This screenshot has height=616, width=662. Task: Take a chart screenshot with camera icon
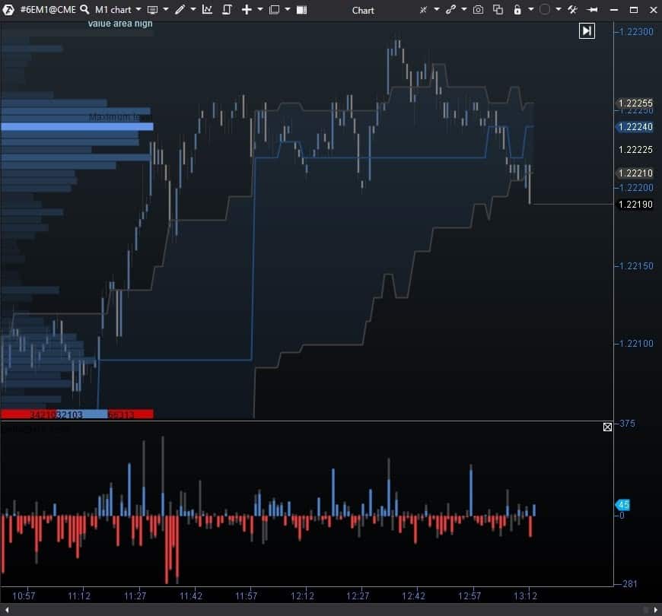pos(478,10)
